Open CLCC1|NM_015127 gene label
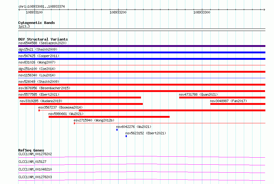 tap(32, 162)
